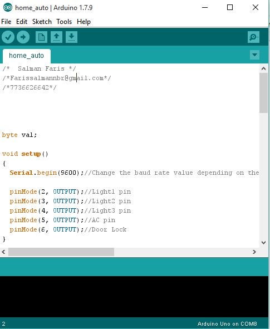The height and width of the screenshot is (329, 270).
Task: Open the Help menu
Action: (x=84, y=22)
